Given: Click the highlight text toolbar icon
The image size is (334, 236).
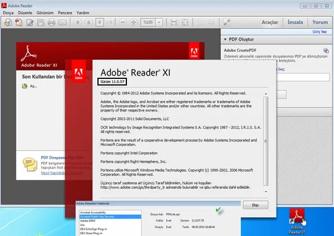Looking at the screenshot, I should pyautogui.click(x=211, y=22).
